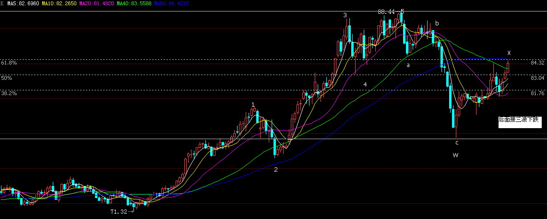Click the 81.76 price label
The image size is (547, 219).
click(537, 93)
